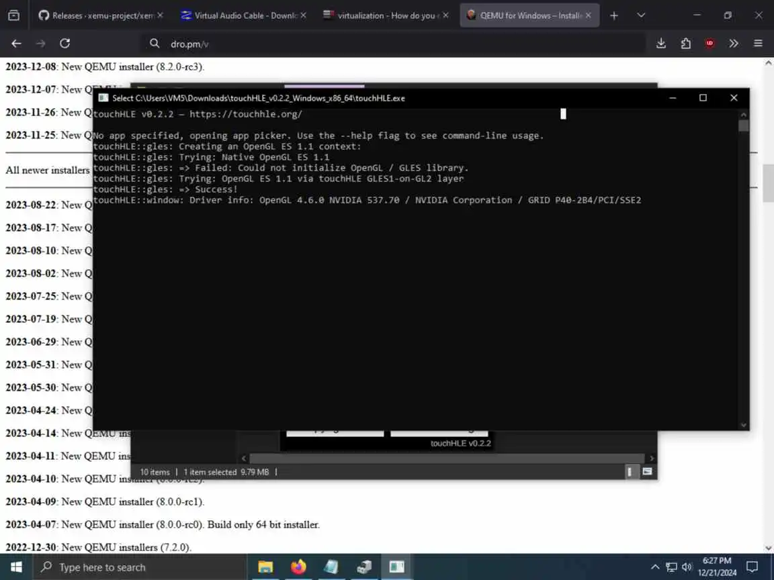The image size is (774, 580).
Task: Click the dro.pm address bar
Action: coord(395,44)
